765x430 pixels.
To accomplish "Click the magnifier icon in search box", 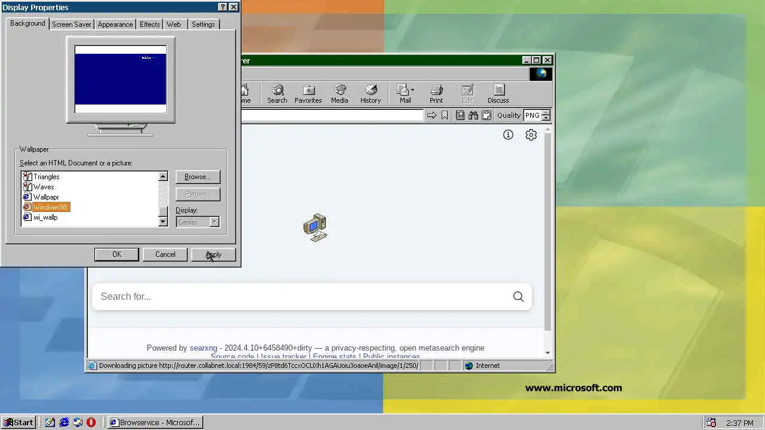I will pyautogui.click(x=518, y=296).
